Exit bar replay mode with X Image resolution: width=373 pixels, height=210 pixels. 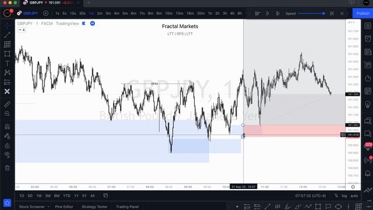[342, 13]
